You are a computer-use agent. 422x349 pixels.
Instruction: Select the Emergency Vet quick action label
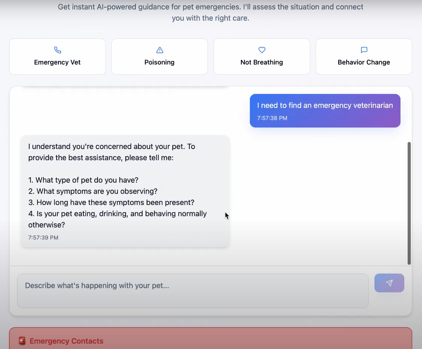[x=57, y=62]
